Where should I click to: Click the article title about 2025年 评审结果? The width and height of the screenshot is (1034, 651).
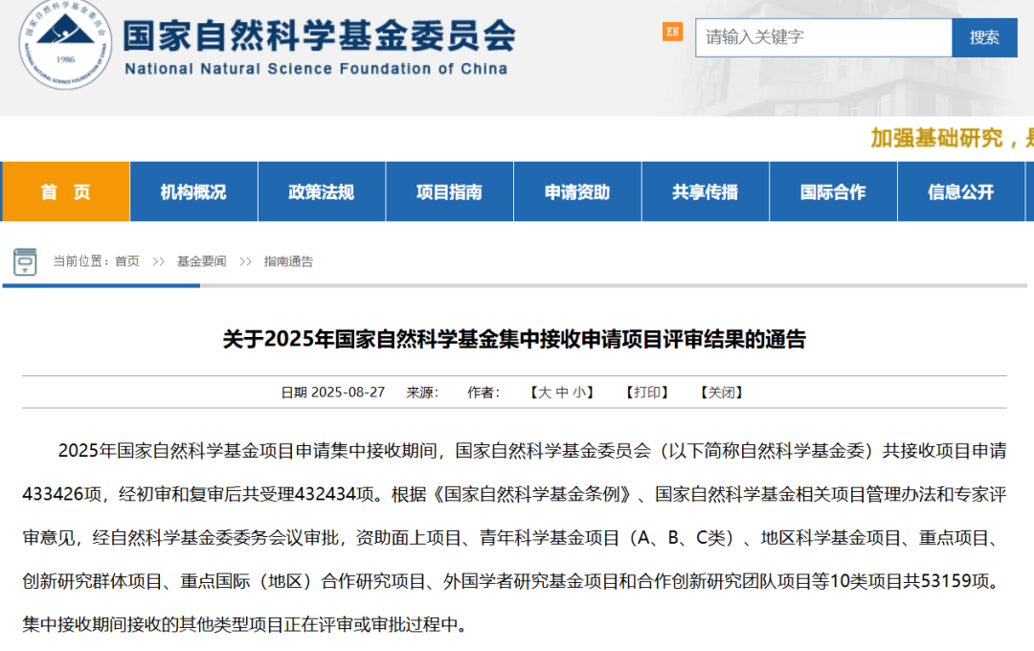click(514, 339)
